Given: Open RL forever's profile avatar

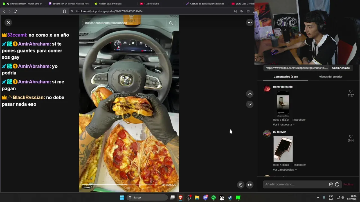Looking at the screenshot, I should (267, 134).
